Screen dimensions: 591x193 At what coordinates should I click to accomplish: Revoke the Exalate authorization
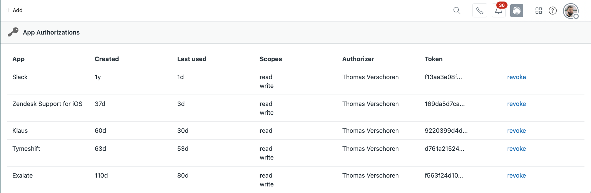[x=516, y=176]
